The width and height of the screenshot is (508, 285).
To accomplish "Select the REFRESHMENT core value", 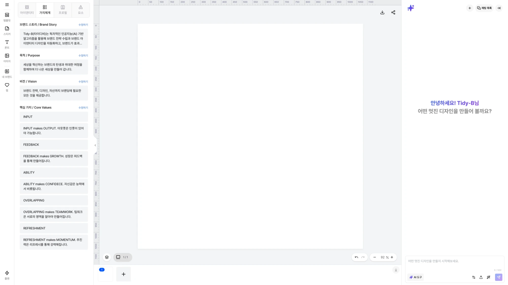I will coord(54,228).
